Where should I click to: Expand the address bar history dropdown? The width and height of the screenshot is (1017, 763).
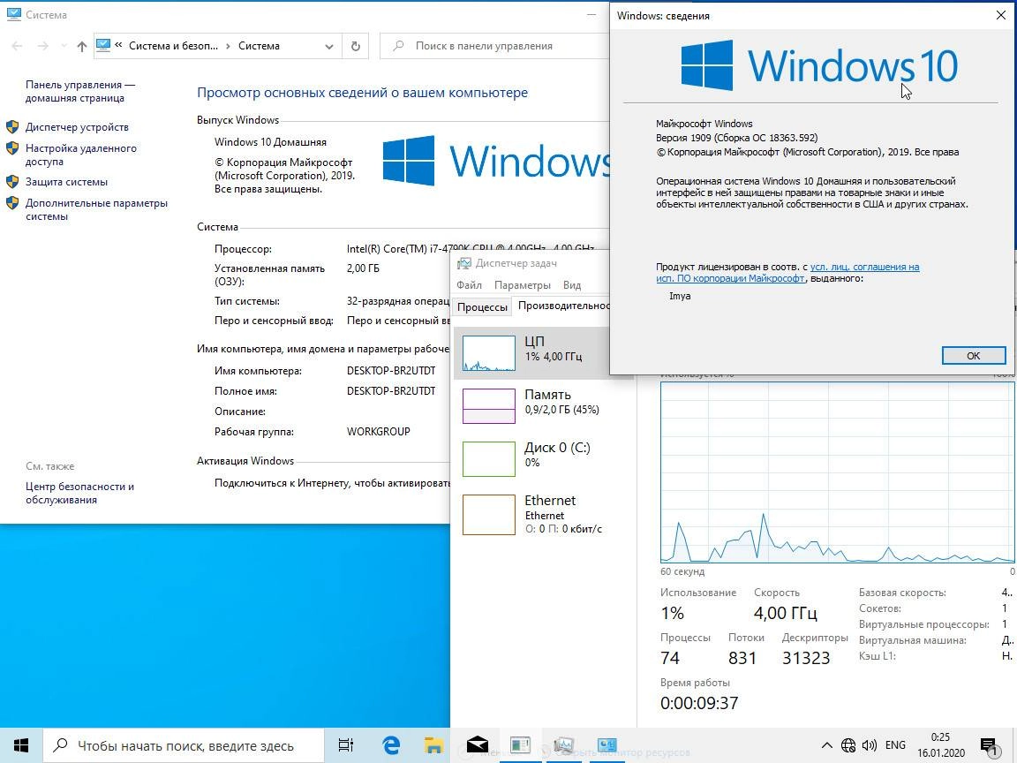328,46
